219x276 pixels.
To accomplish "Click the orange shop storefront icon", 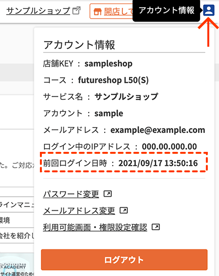I will pos(98,12).
